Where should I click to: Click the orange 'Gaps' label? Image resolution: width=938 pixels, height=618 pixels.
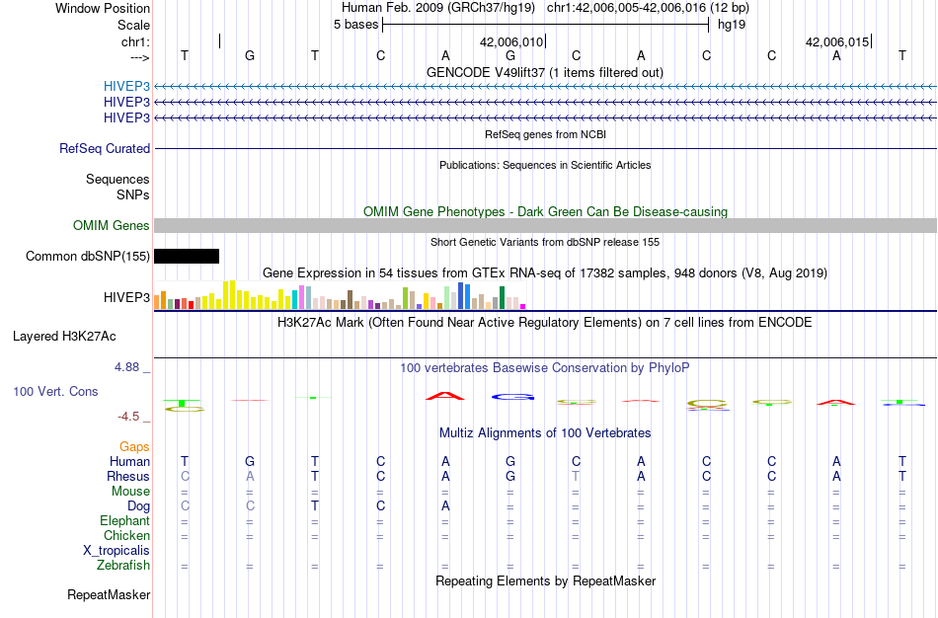pyautogui.click(x=134, y=447)
